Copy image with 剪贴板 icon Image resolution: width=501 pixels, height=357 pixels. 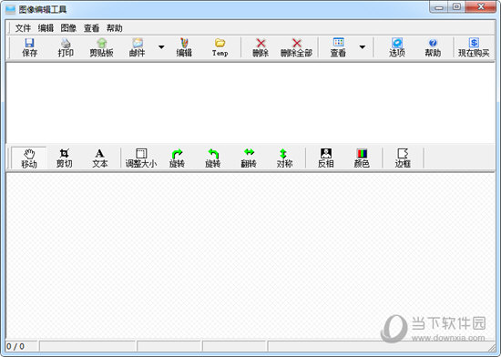101,47
